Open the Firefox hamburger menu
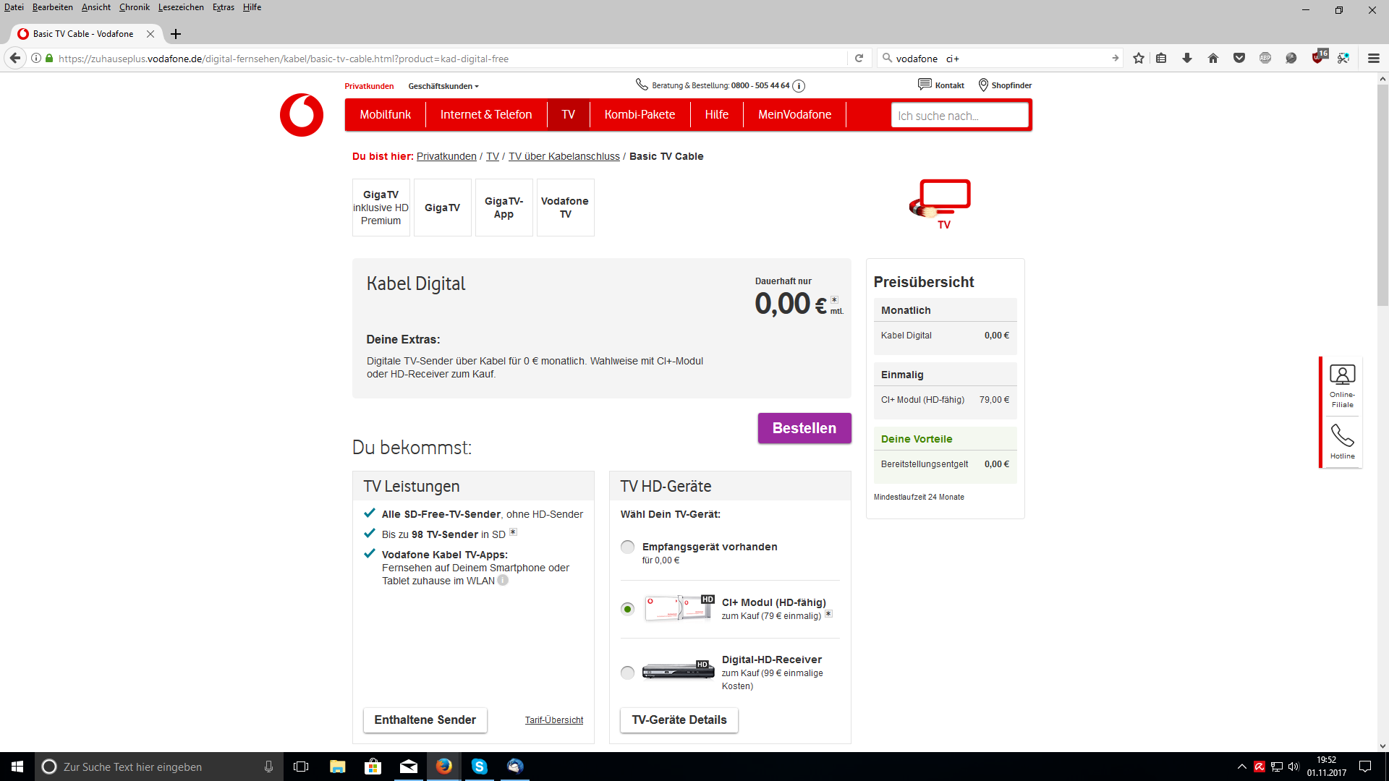Image resolution: width=1389 pixels, height=781 pixels. coord(1373,59)
